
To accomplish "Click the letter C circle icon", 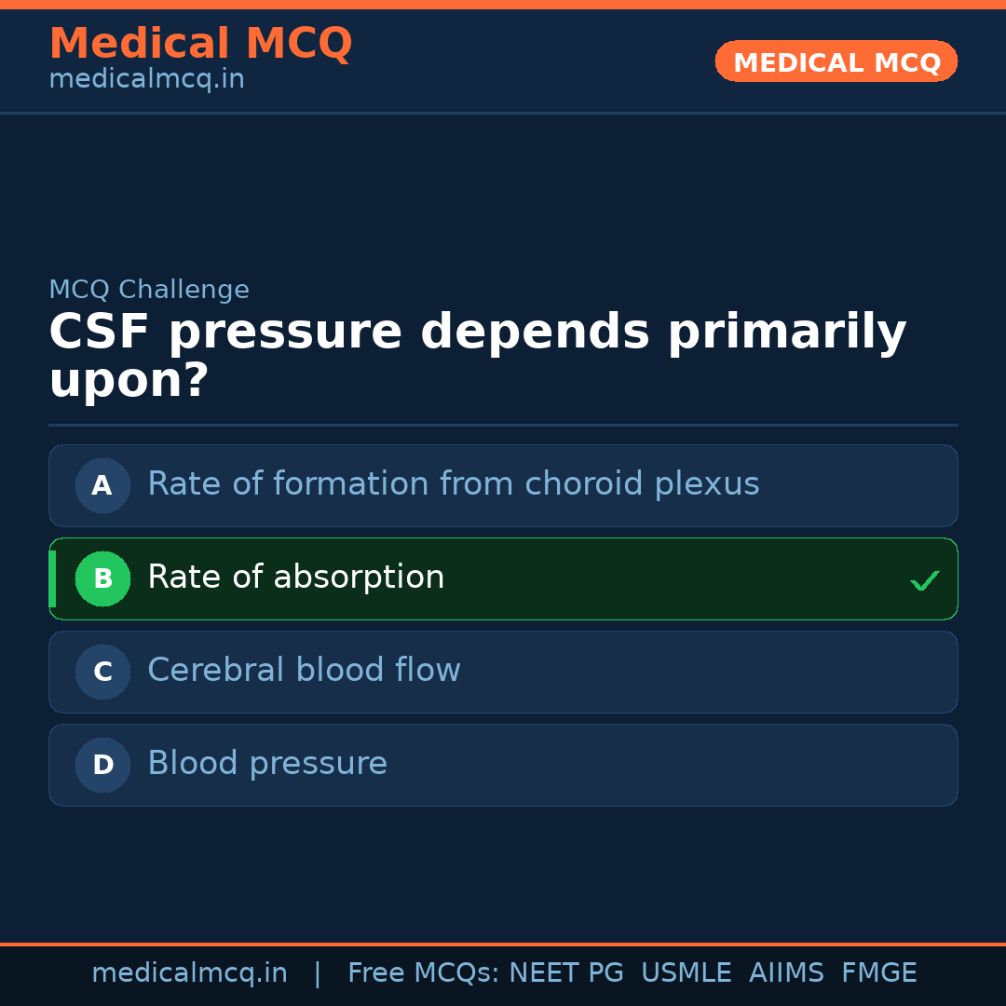I will pyautogui.click(x=102, y=672).
